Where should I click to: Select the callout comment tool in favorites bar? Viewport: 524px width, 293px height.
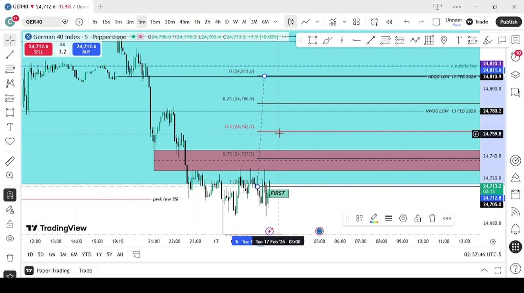click(502, 40)
